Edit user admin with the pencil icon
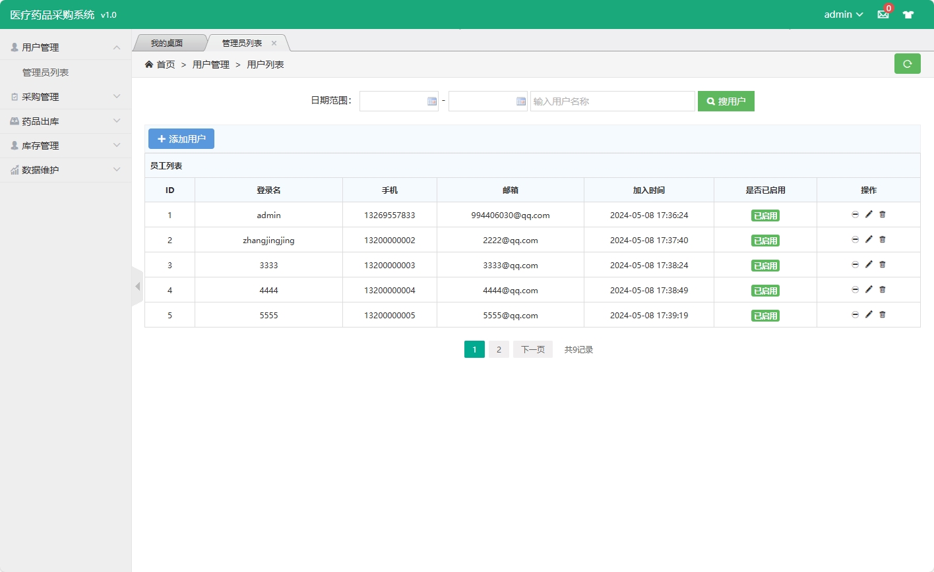Screen dimensions: 934x572 click(869, 214)
